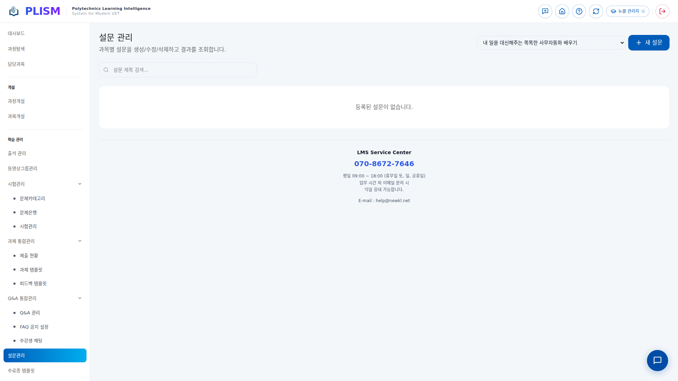Click the service center phone number
678x381 pixels.
384,164
